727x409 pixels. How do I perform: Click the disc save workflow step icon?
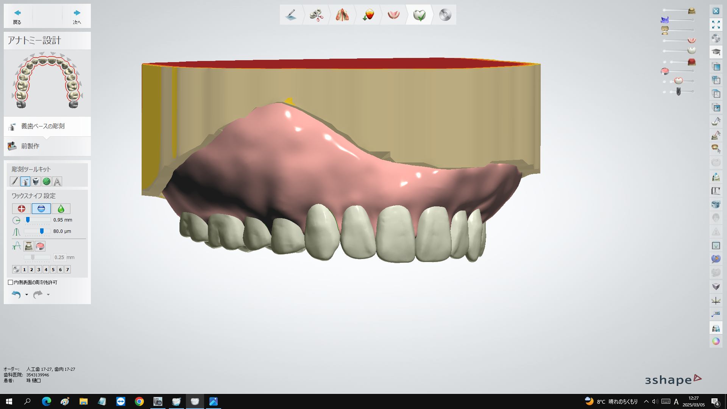point(445,15)
